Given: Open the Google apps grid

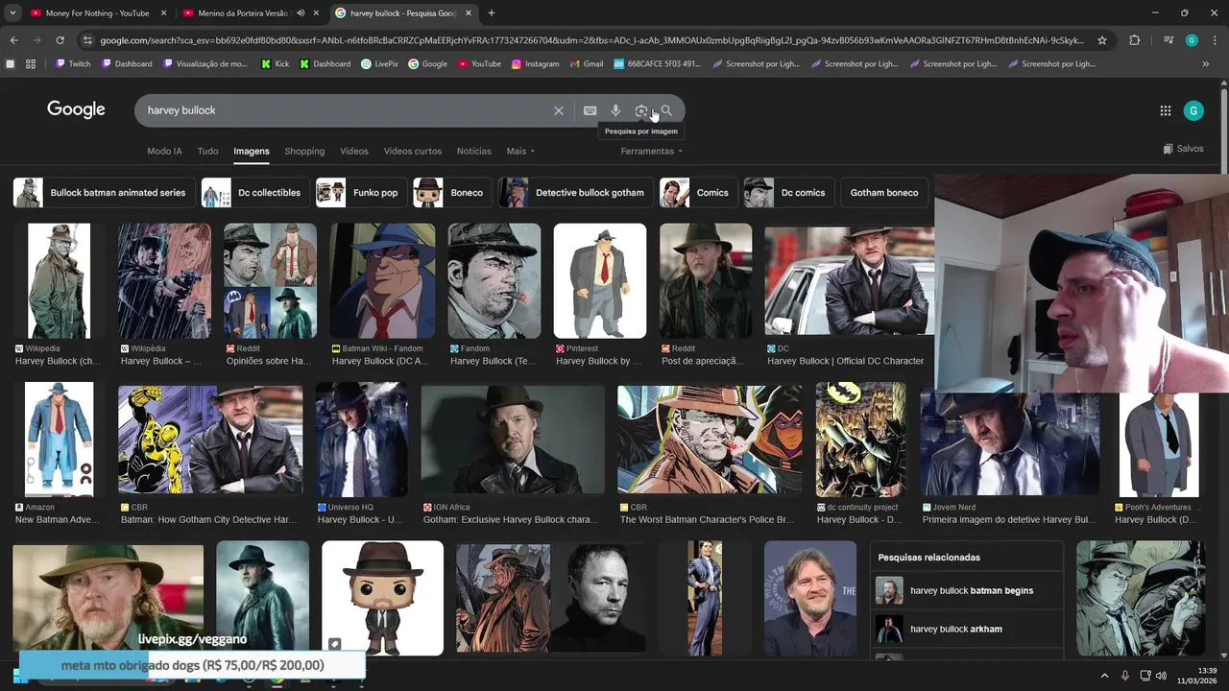Looking at the screenshot, I should click(x=1165, y=110).
